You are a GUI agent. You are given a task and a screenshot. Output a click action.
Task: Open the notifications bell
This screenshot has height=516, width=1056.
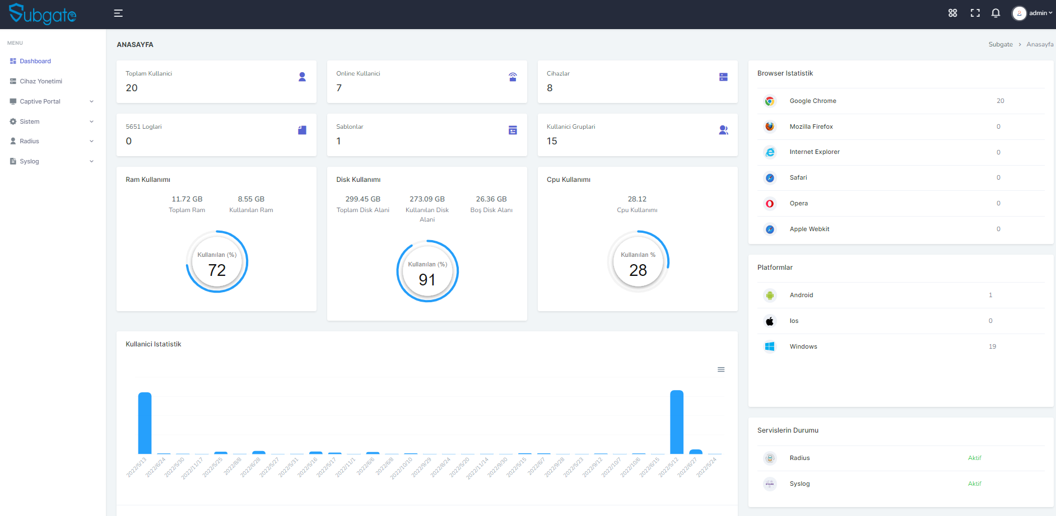995,13
